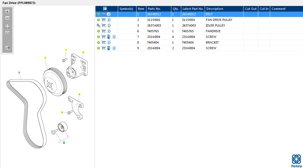Click the magnifier search icon in table header
Image resolution: width=303 pixels, height=168 pixels.
(x=105, y=9)
